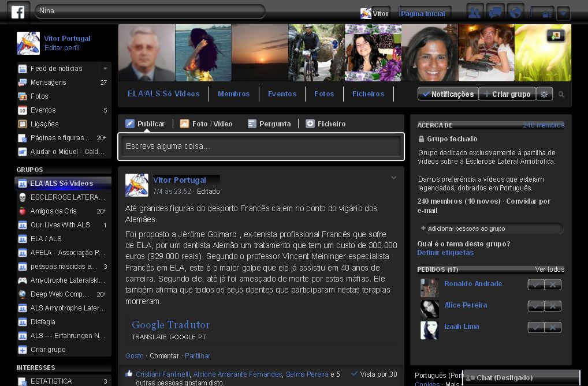Open ESTATISTICA interest list
The height and width of the screenshot is (386, 588).
pyautogui.click(x=64, y=381)
